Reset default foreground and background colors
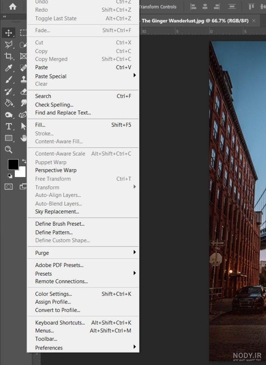The height and width of the screenshot is (365, 266). pos(10,176)
